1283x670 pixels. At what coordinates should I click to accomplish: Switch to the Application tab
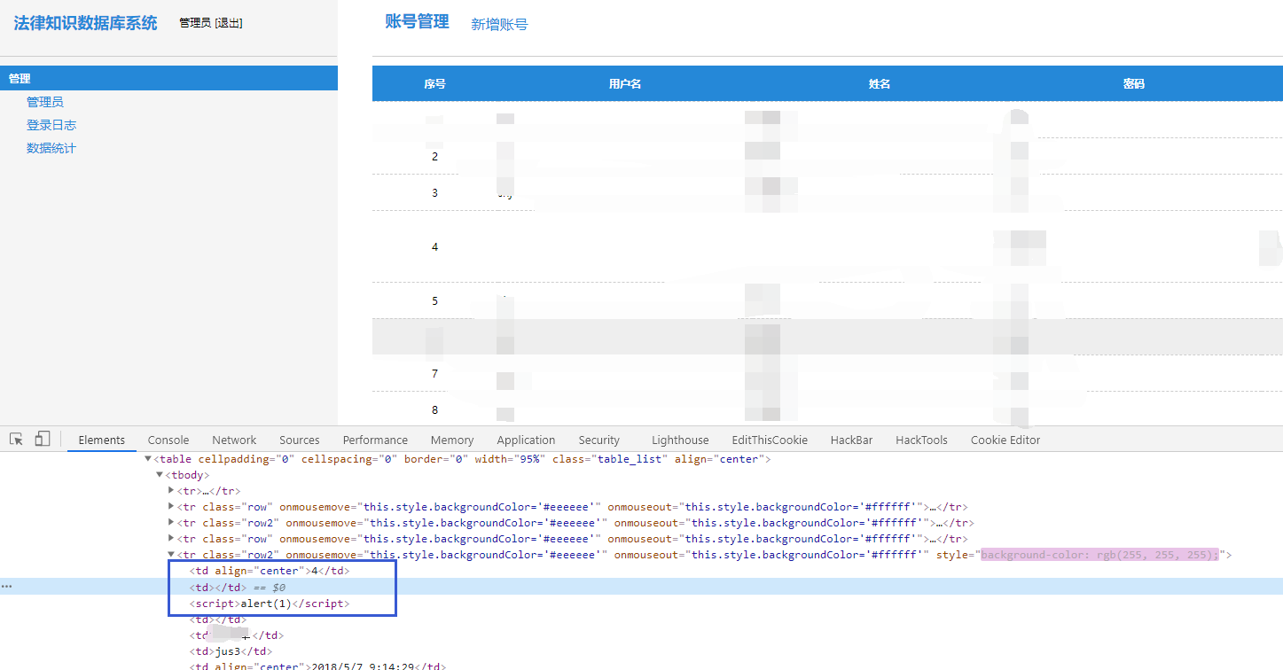point(526,440)
